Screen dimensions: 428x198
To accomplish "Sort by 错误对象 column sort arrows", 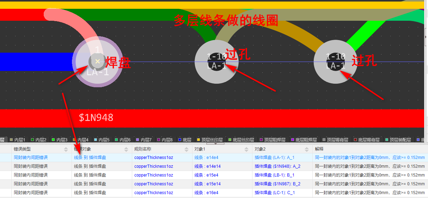I will point(127,149).
